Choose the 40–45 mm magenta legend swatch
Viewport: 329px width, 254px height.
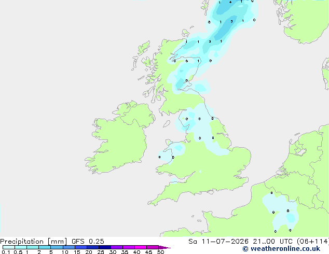click(141, 247)
